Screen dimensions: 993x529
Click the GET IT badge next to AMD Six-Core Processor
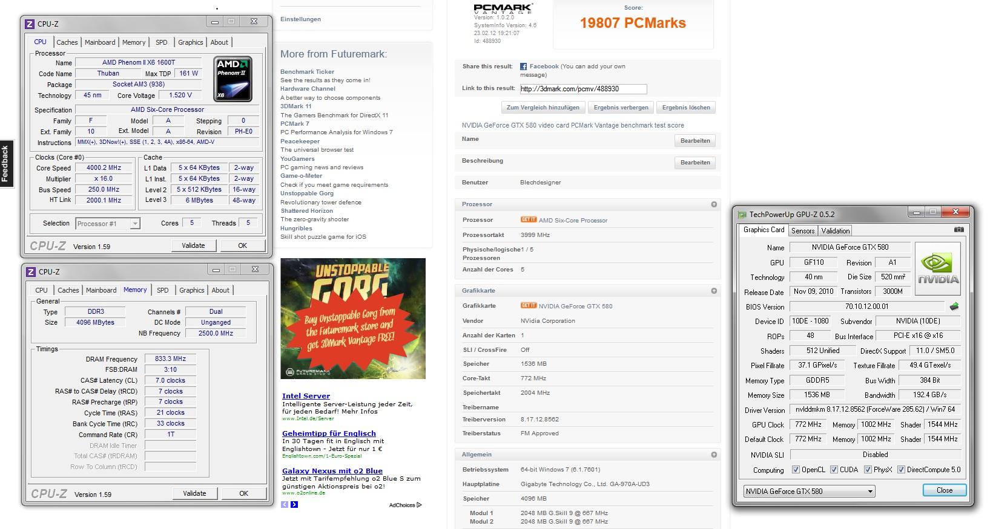(529, 220)
